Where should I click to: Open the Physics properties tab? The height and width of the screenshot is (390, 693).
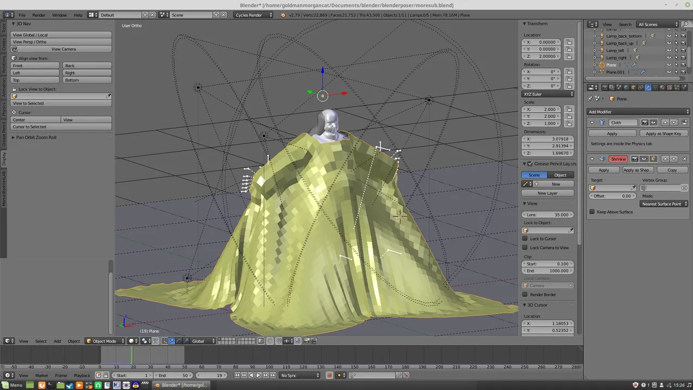(683, 87)
